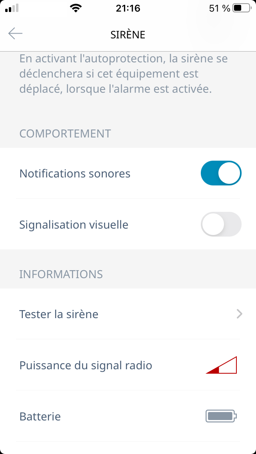The width and height of the screenshot is (256, 454).
Task: Tap the back arrow icon
Action: point(15,34)
